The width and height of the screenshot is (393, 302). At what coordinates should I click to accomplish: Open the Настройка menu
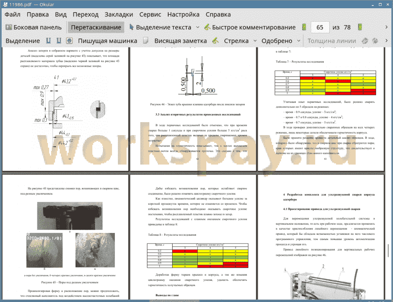point(183,15)
